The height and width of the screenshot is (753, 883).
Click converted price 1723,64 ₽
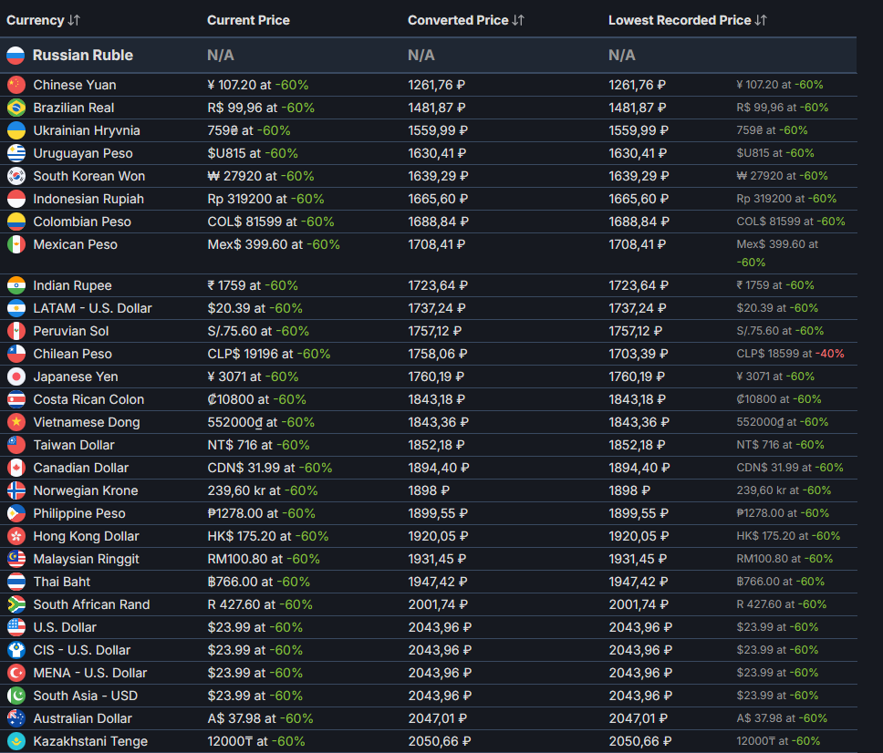tap(438, 285)
